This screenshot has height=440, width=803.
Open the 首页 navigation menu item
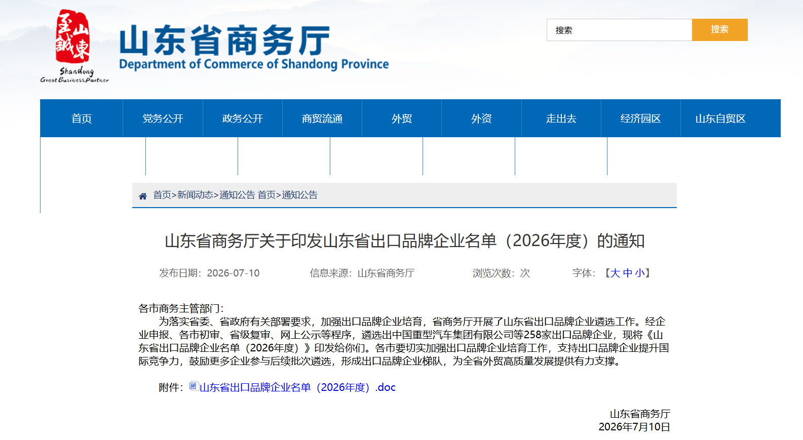pyautogui.click(x=82, y=118)
